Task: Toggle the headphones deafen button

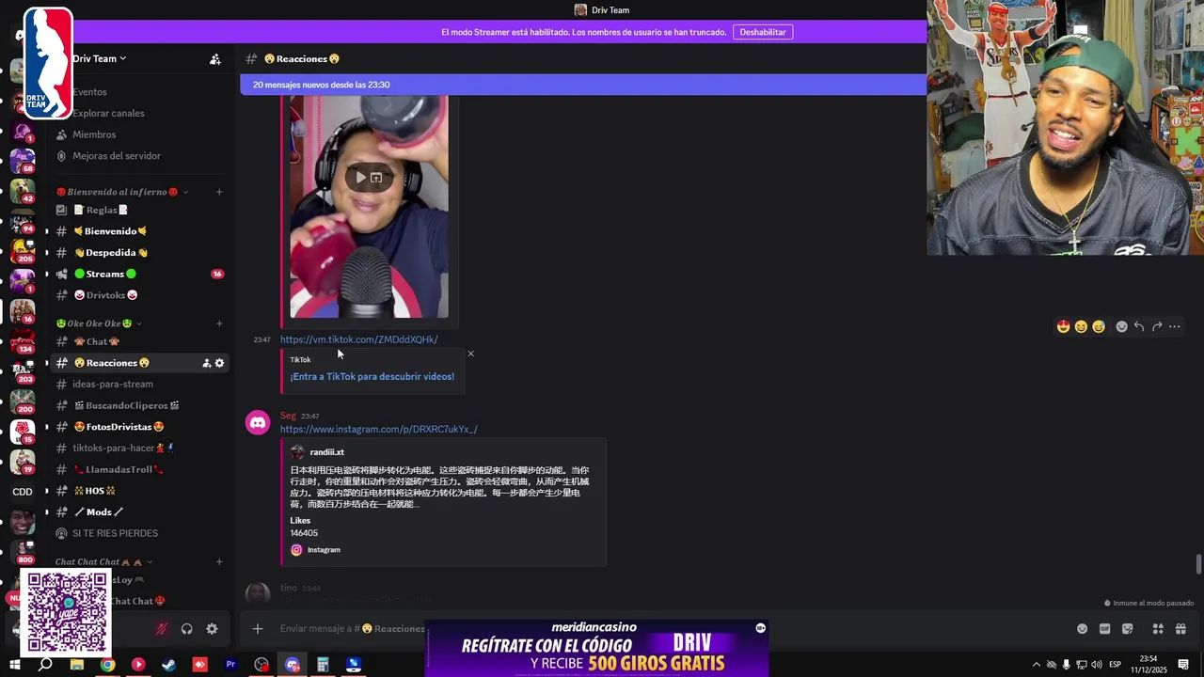Action: [186, 629]
